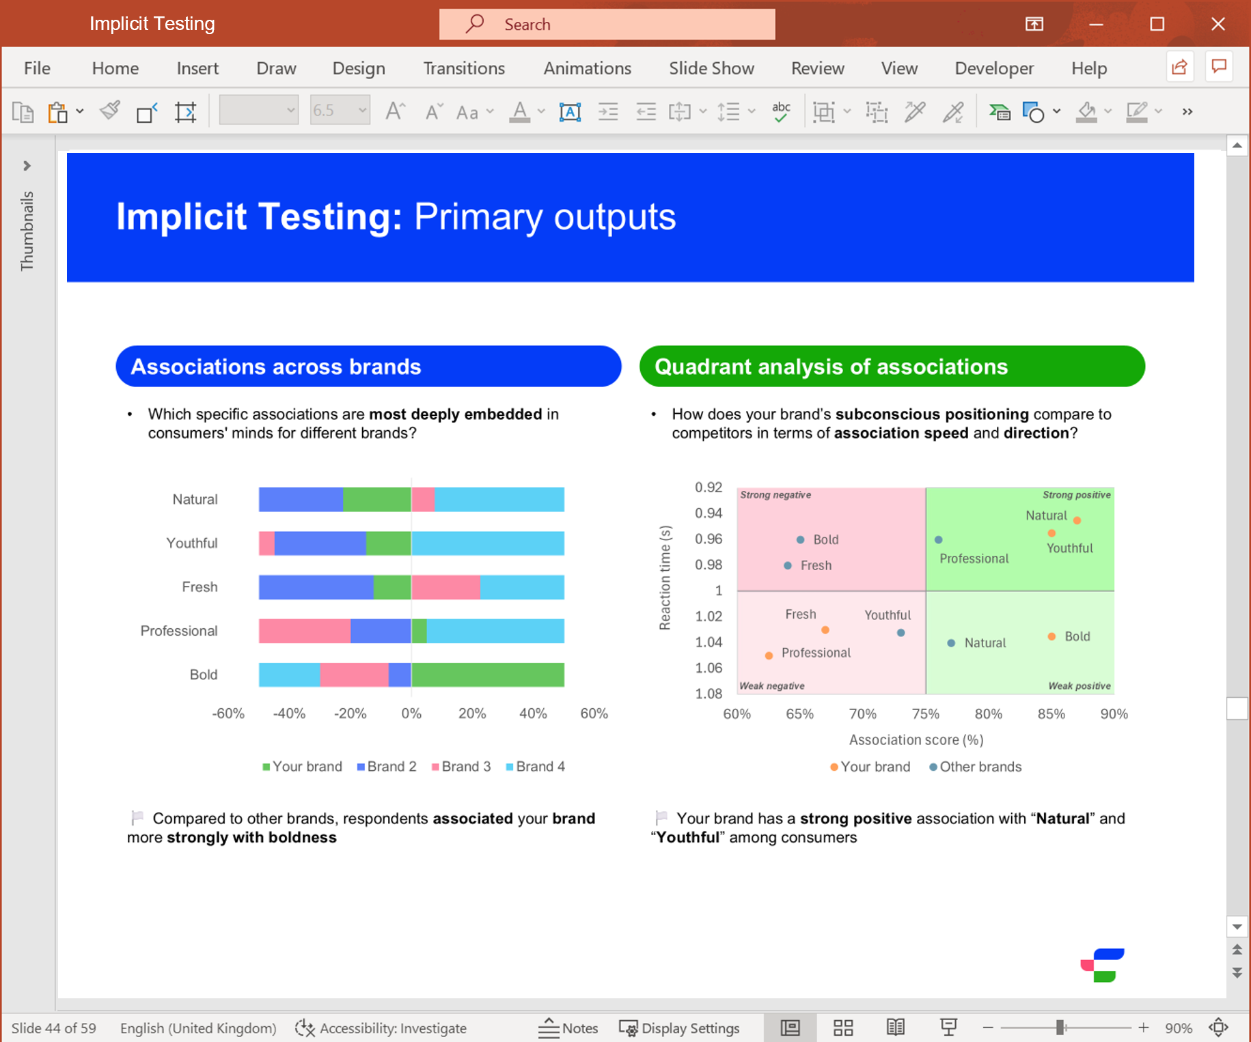The image size is (1251, 1042).
Task: Show more toolbar commands chevron
Action: coord(1187,111)
